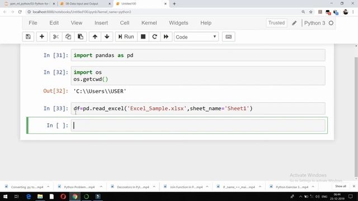Bookmark this page with the star icon
The image size is (358, 201).
pos(311,12)
